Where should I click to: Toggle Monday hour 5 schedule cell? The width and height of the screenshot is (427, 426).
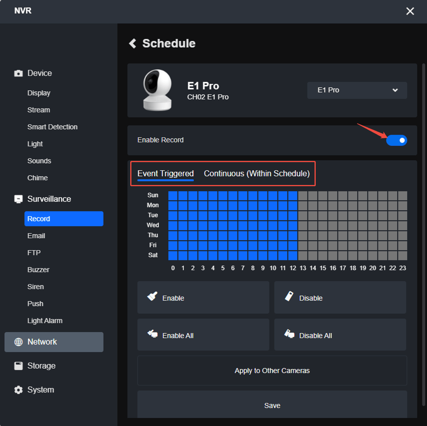pyautogui.click(x=223, y=206)
